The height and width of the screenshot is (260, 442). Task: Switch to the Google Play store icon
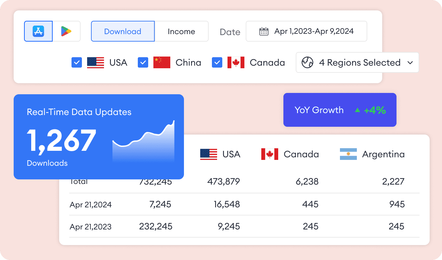click(x=66, y=31)
